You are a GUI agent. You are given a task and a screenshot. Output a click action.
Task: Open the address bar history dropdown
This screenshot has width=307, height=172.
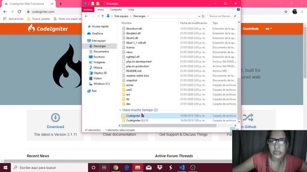(x=199, y=16)
